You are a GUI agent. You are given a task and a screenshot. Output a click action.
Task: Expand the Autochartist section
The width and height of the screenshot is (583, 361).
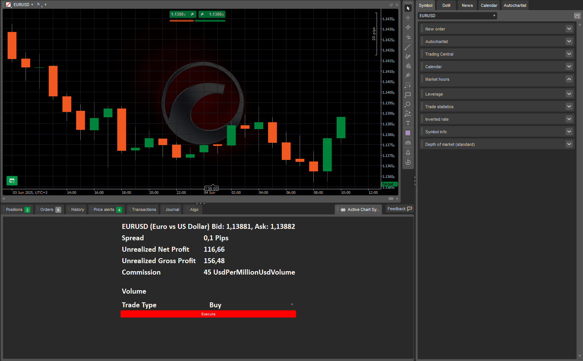(569, 42)
